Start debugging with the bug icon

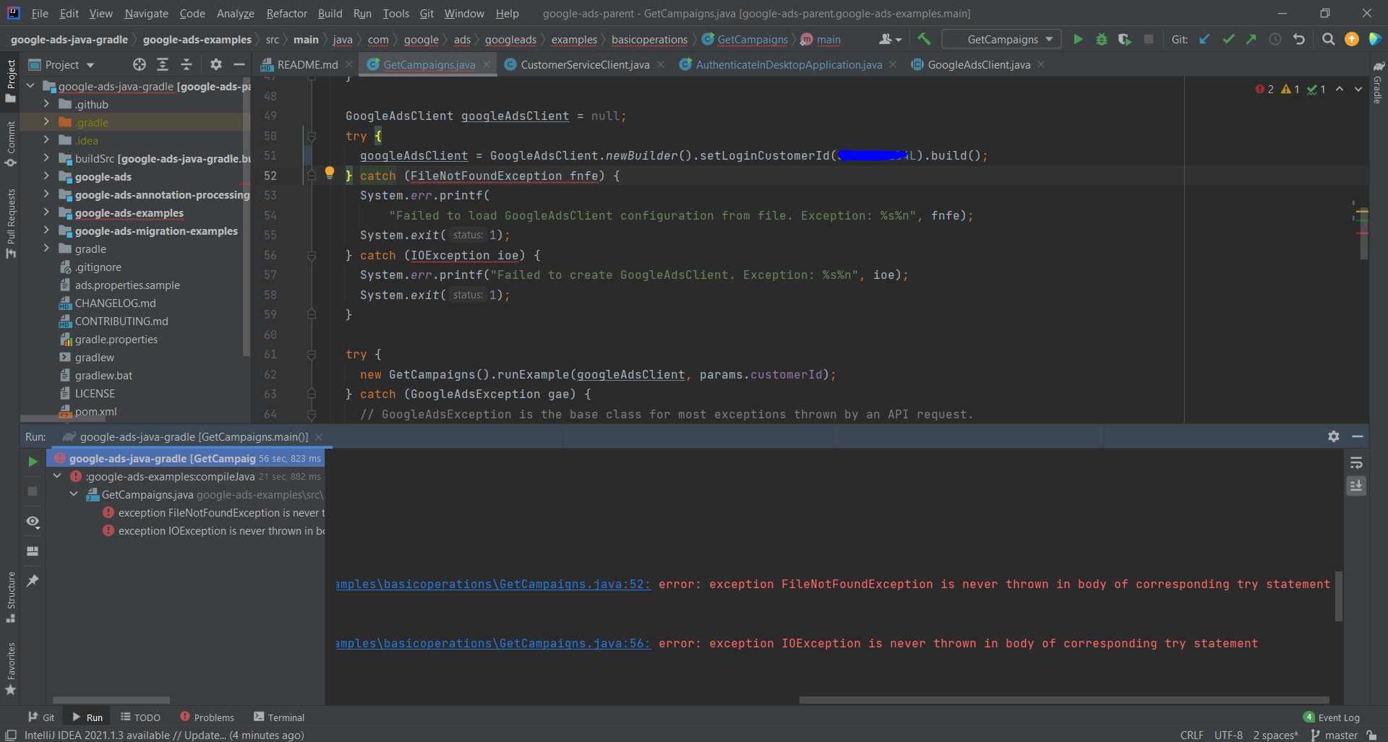pos(1101,39)
